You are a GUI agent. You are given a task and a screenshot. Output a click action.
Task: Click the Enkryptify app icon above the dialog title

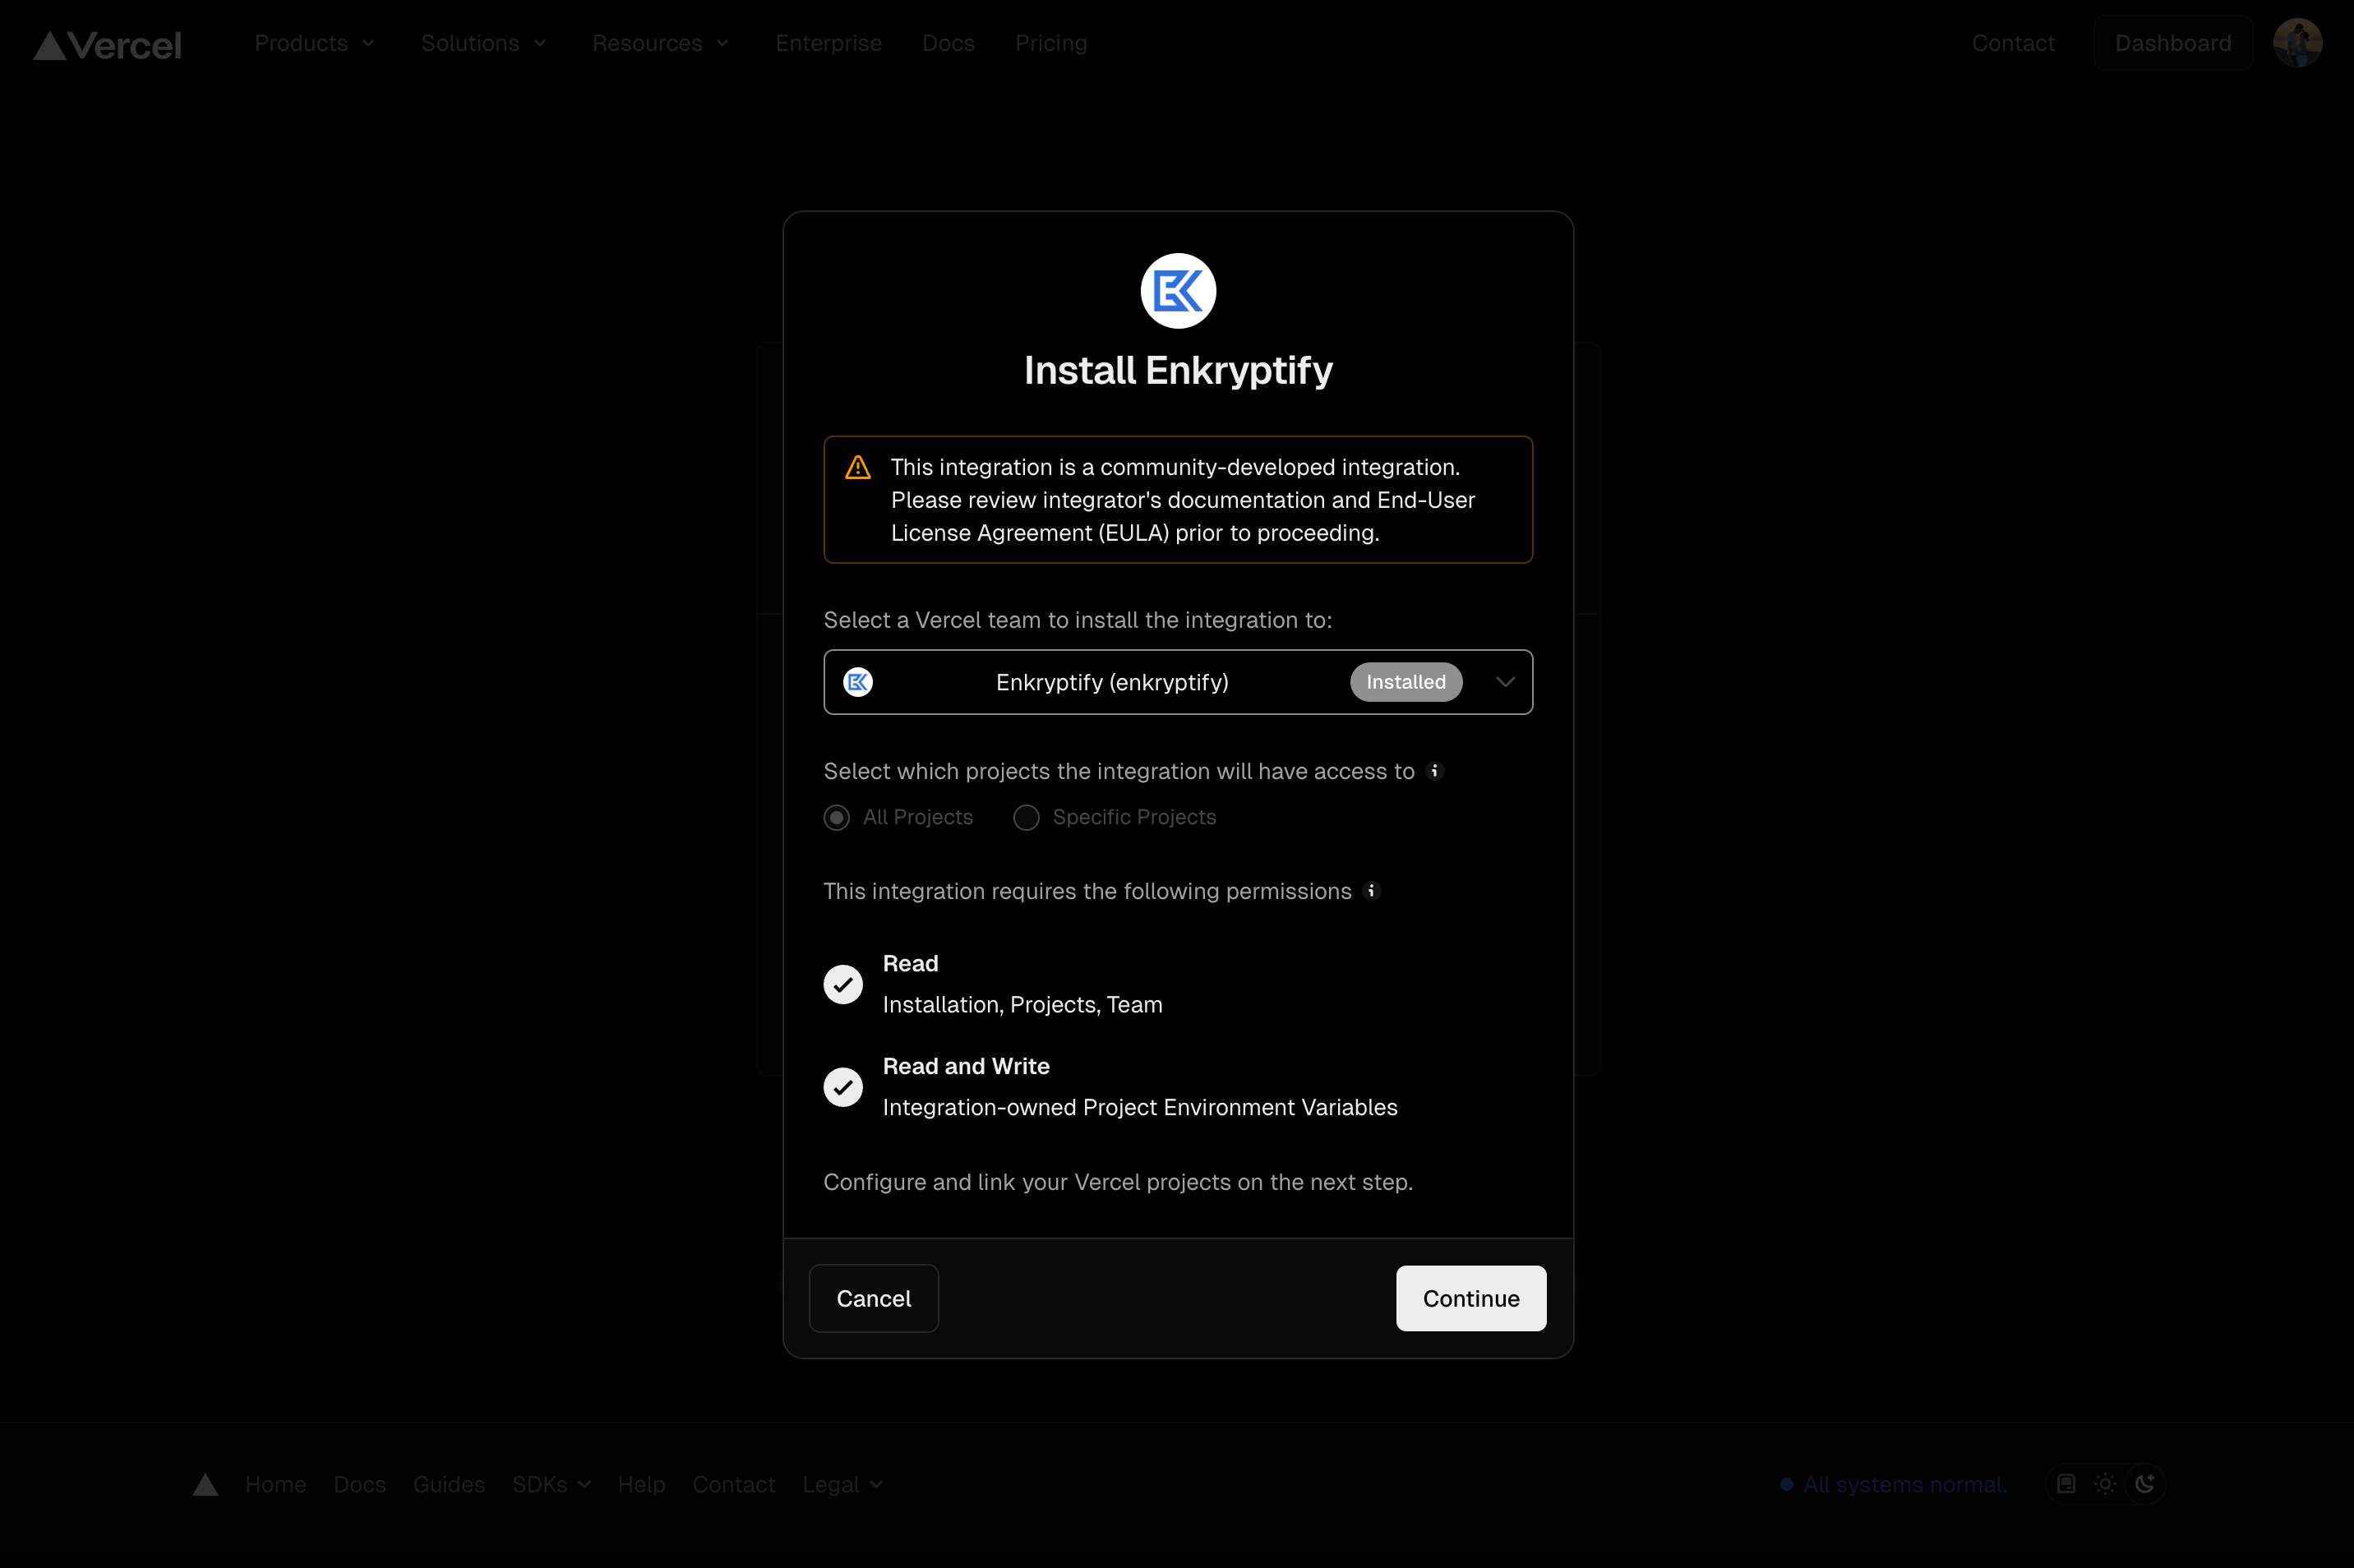(1177, 290)
